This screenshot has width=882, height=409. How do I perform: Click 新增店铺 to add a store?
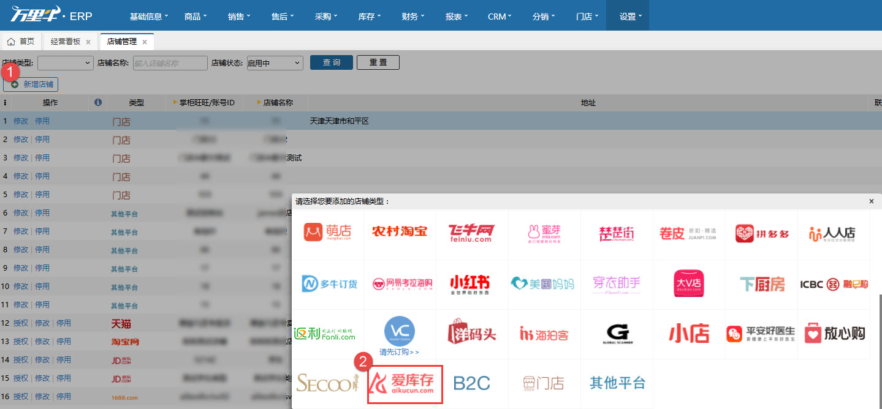click(31, 84)
